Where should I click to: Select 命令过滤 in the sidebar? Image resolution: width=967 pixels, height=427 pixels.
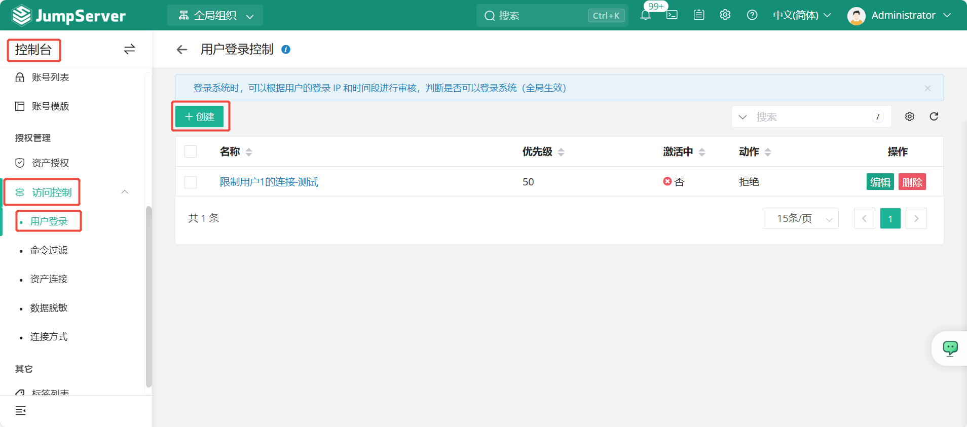tap(49, 250)
